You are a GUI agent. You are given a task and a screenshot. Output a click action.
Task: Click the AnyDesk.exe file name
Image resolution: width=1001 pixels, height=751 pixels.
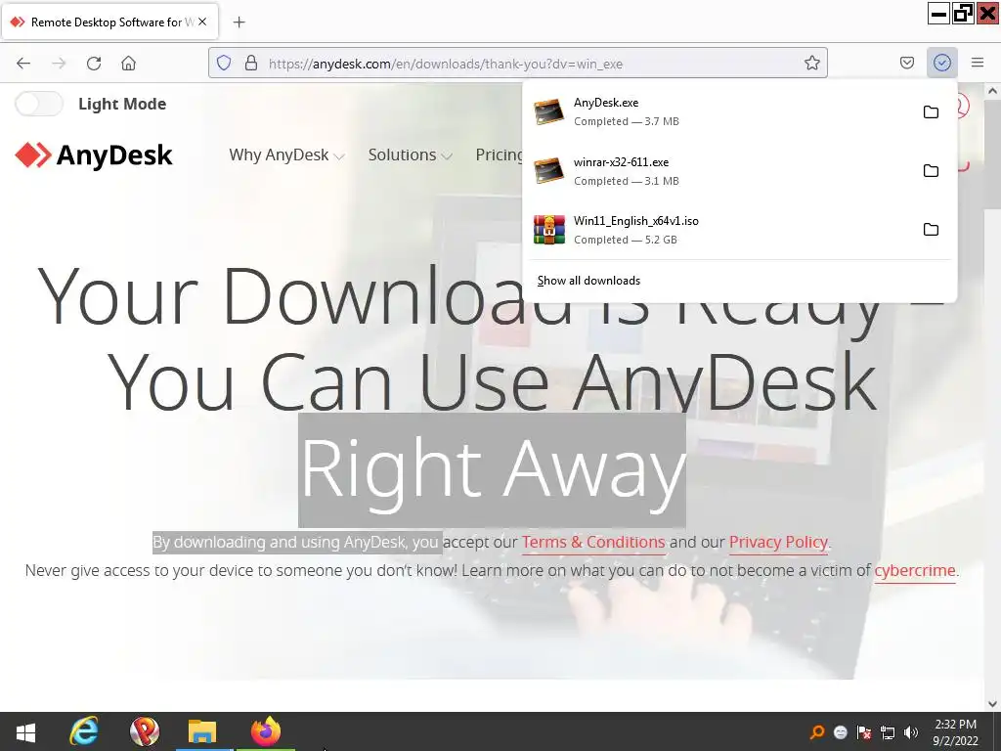click(606, 102)
